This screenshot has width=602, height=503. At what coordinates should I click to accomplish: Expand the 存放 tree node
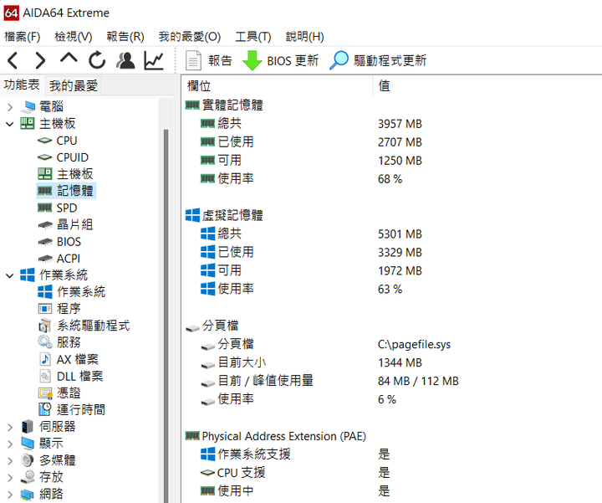(x=10, y=477)
